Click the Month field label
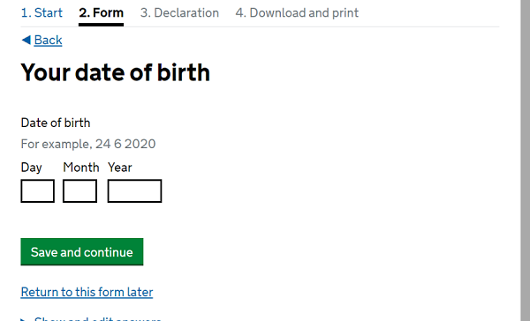Screen dimensions: 530x321 pyautogui.click(x=81, y=168)
